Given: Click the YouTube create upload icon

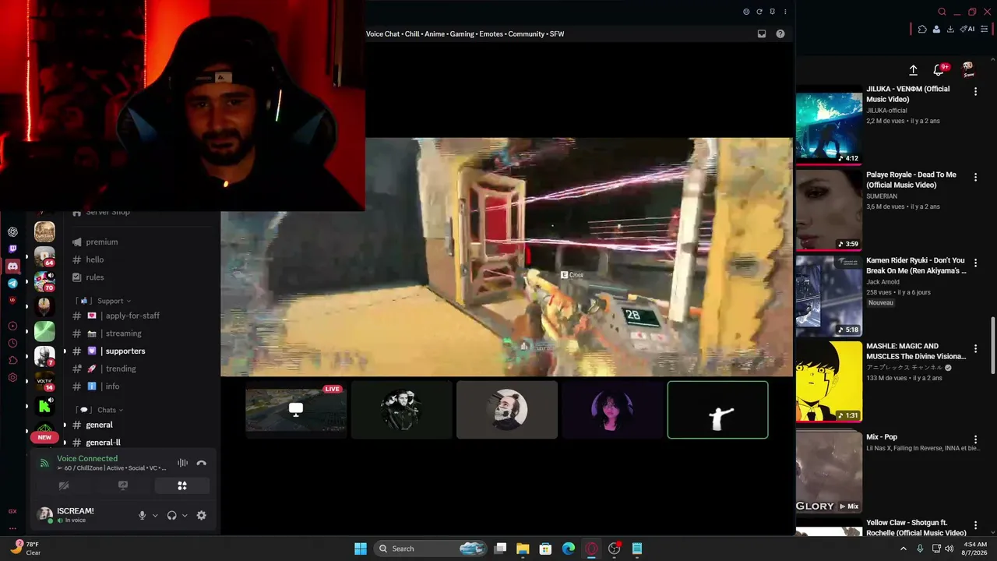Looking at the screenshot, I should click(x=913, y=70).
